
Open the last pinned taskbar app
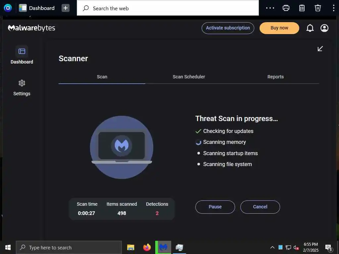179,247
